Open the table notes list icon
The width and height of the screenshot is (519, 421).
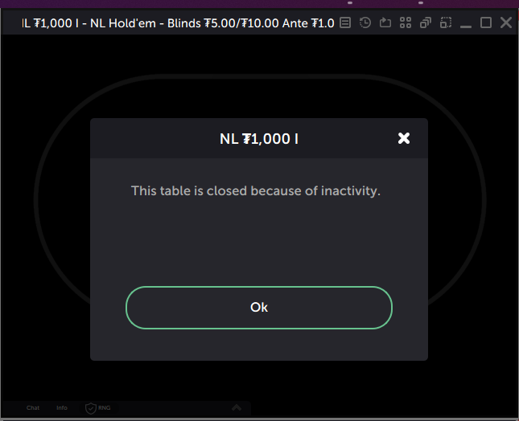point(345,23)
